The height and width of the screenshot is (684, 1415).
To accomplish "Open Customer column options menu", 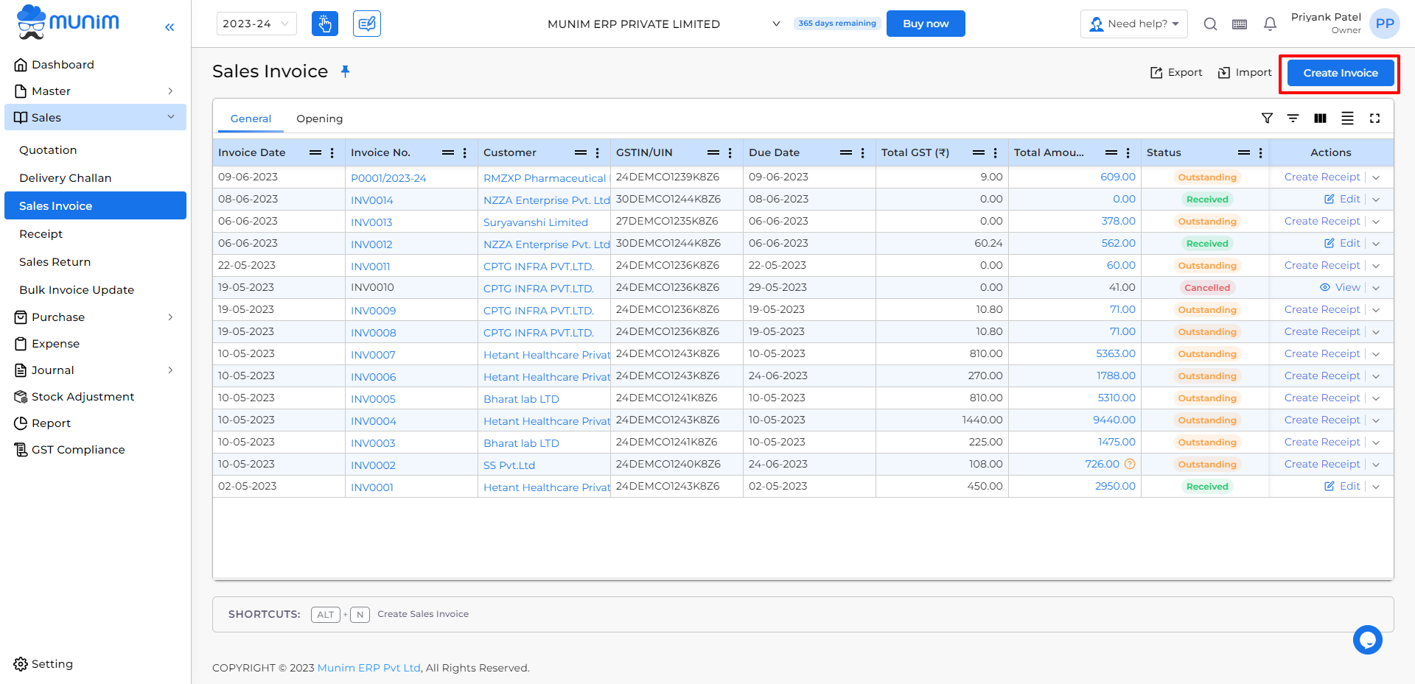I will pos(598,152).
